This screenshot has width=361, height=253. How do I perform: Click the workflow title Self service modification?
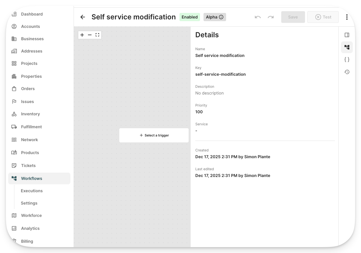(x=133, y=17)
